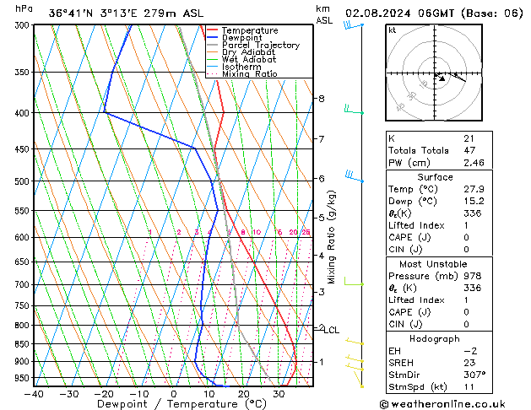Select the Dewpoint legend label
The image size is (531, 410).
click(241, 38)
